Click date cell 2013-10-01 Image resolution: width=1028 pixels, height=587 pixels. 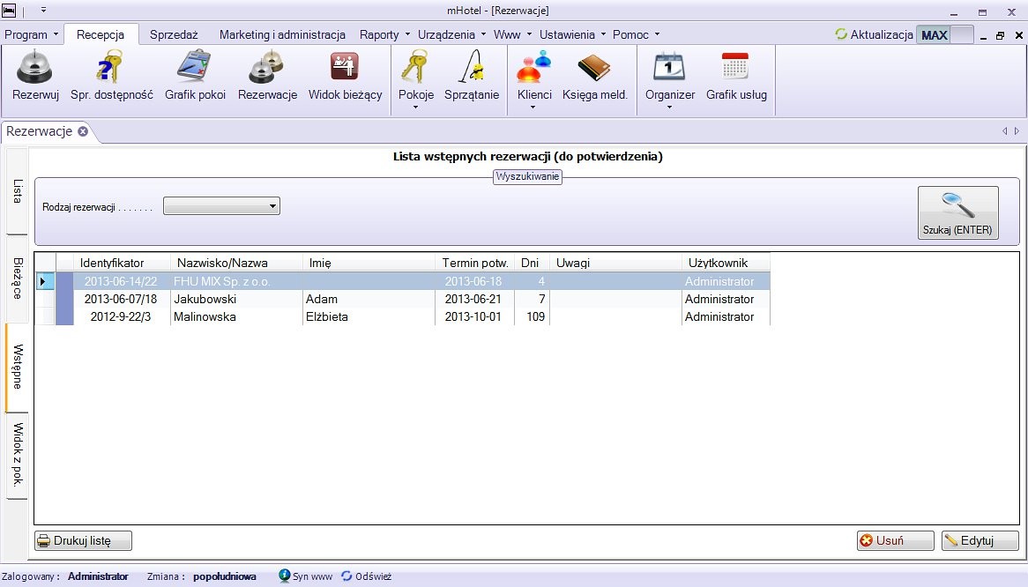473,316
